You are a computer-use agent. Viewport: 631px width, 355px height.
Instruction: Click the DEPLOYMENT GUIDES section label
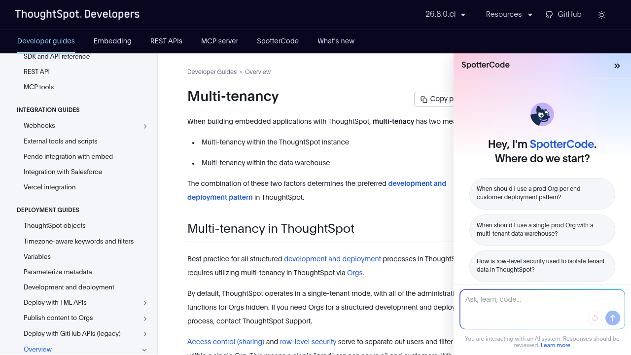(48, 210)
